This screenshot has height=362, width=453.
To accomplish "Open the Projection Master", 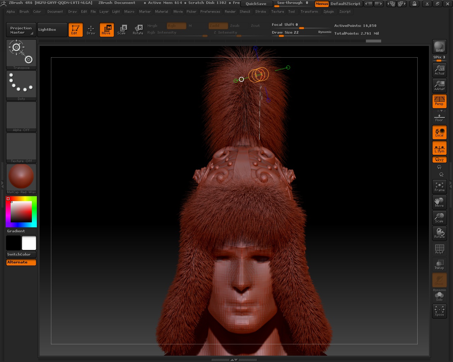I will click(21, 30).
